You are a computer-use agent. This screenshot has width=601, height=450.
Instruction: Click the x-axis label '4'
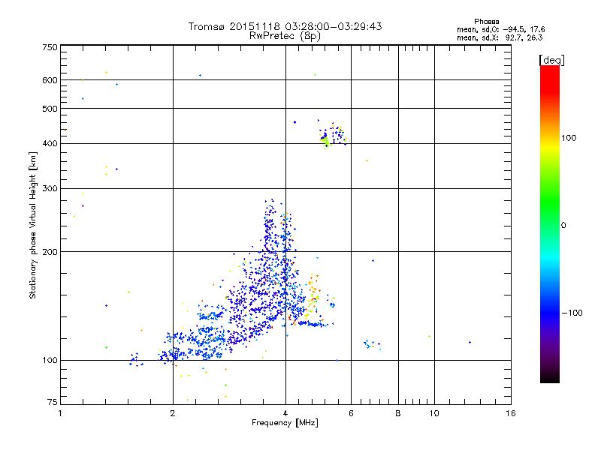285,413
